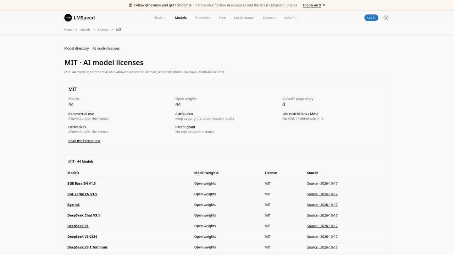
Task: Open the DeepSeek R1 model
Action: pyautogui.click(x=78, y=226)
